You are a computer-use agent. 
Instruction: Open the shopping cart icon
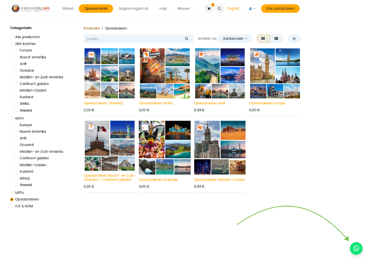point(209,9)
